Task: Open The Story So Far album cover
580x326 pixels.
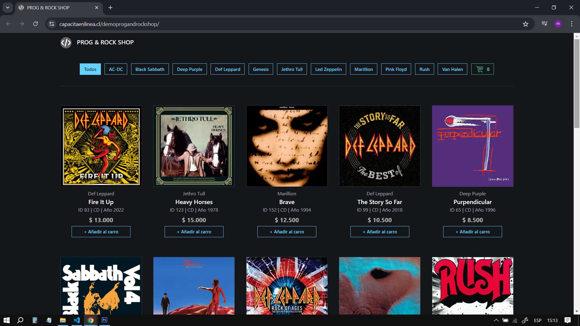Action: coord(380,146)
